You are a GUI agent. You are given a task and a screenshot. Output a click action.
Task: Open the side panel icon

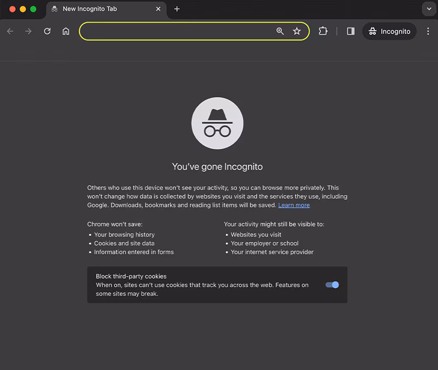click(350, 31)
